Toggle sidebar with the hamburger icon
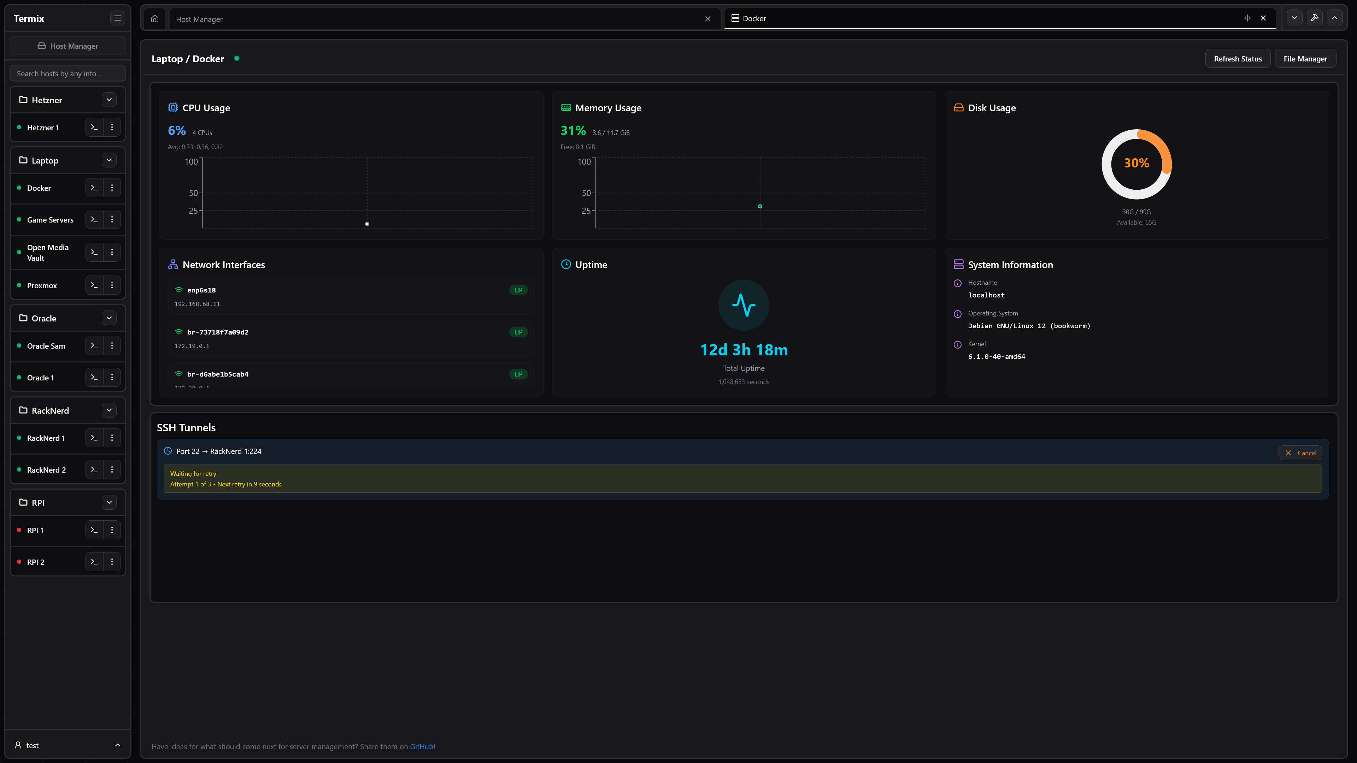The width and height of the screenshot is (1357, 763). pos(117,18)
